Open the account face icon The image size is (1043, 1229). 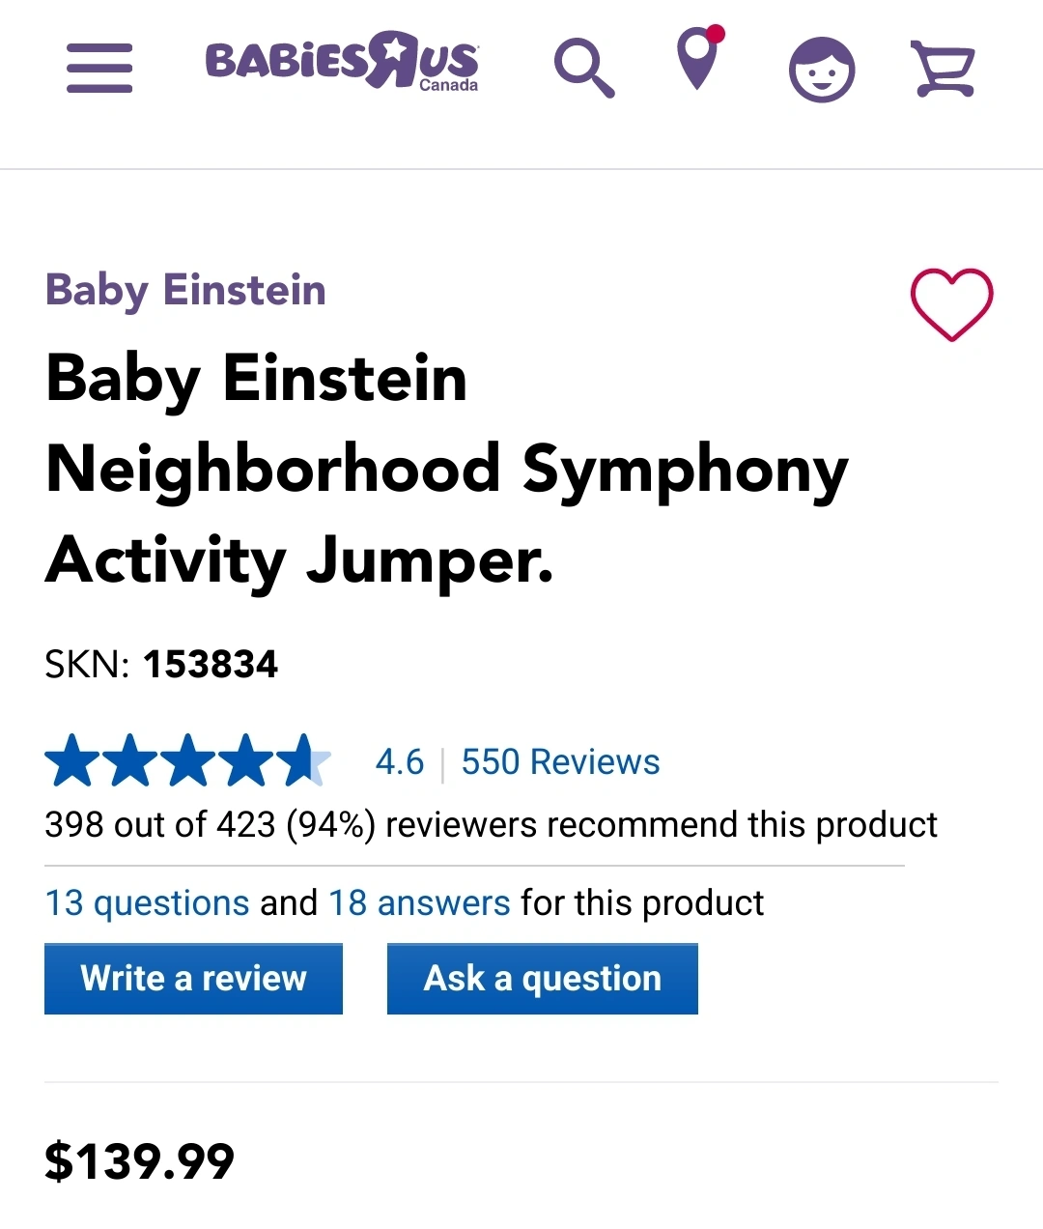(822, 70)
